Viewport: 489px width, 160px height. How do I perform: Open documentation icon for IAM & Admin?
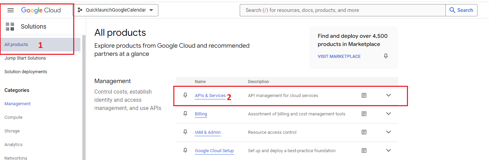point(364,132)
